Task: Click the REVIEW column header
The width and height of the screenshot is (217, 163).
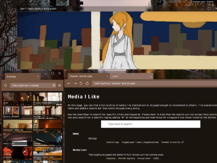Action: [x=92, y=138]
